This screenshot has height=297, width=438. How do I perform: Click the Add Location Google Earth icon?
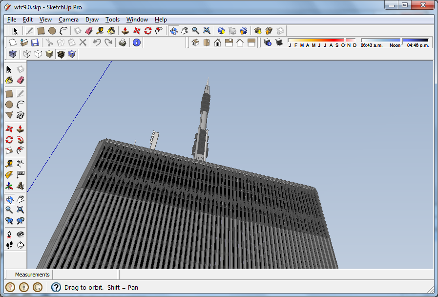coord(221,30)
